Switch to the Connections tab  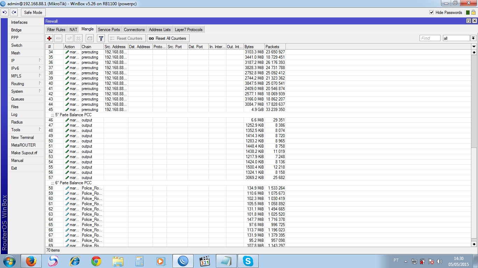pos(134,30)
